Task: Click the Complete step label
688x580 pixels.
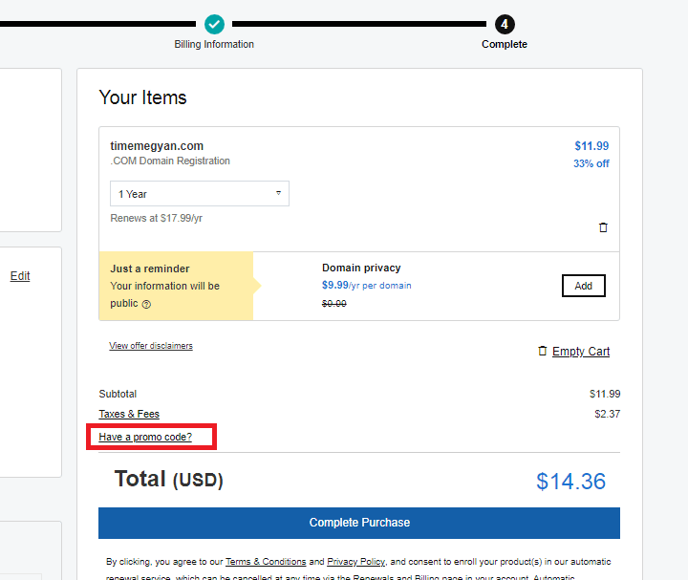Action: click(505, 44)
